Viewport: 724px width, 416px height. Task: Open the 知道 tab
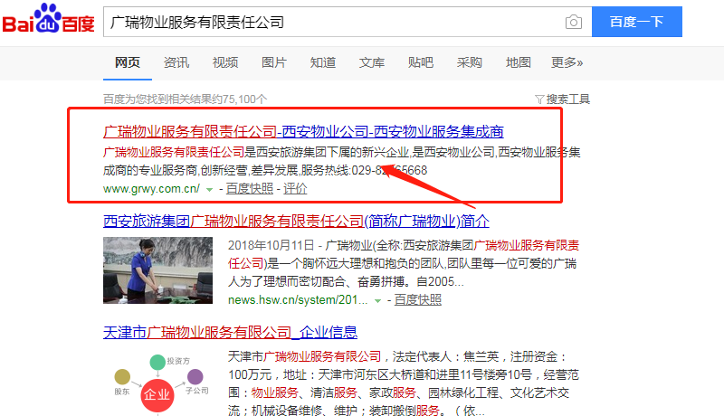(323, 62)
